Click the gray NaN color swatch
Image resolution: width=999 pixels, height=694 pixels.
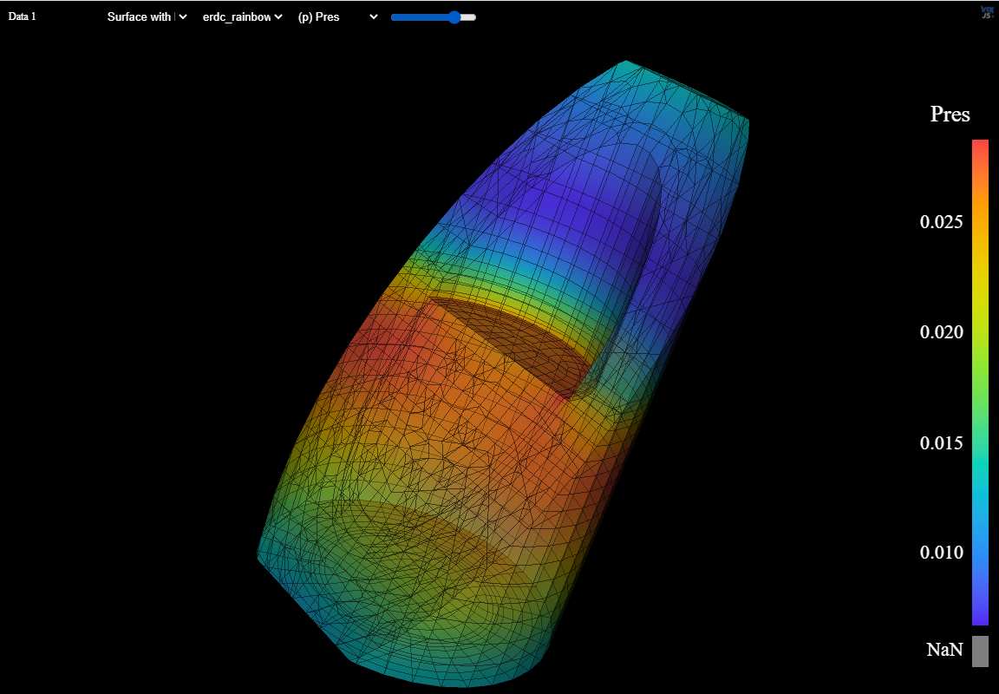pos(980,651)
